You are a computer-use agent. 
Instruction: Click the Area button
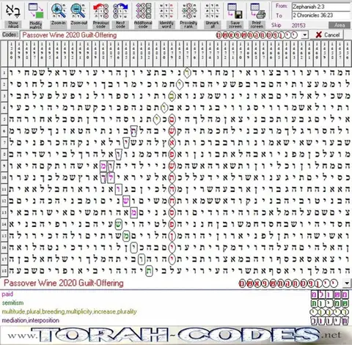340,25
